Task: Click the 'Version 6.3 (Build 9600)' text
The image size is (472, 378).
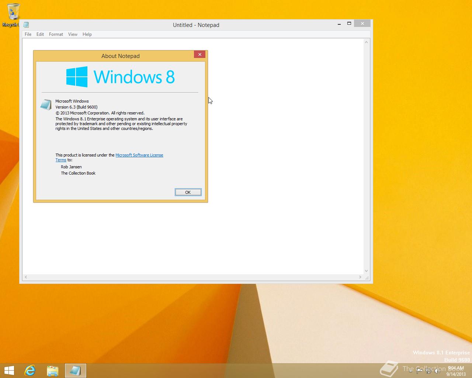Action: [x=76, y=107]
